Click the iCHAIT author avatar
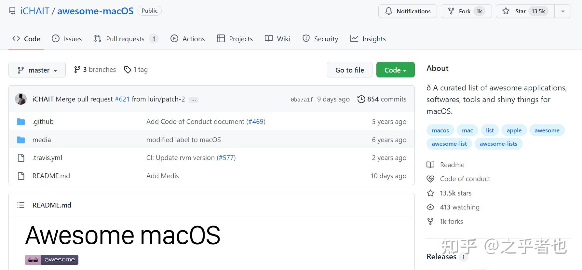582x270 pixels. tap(21, 99)
